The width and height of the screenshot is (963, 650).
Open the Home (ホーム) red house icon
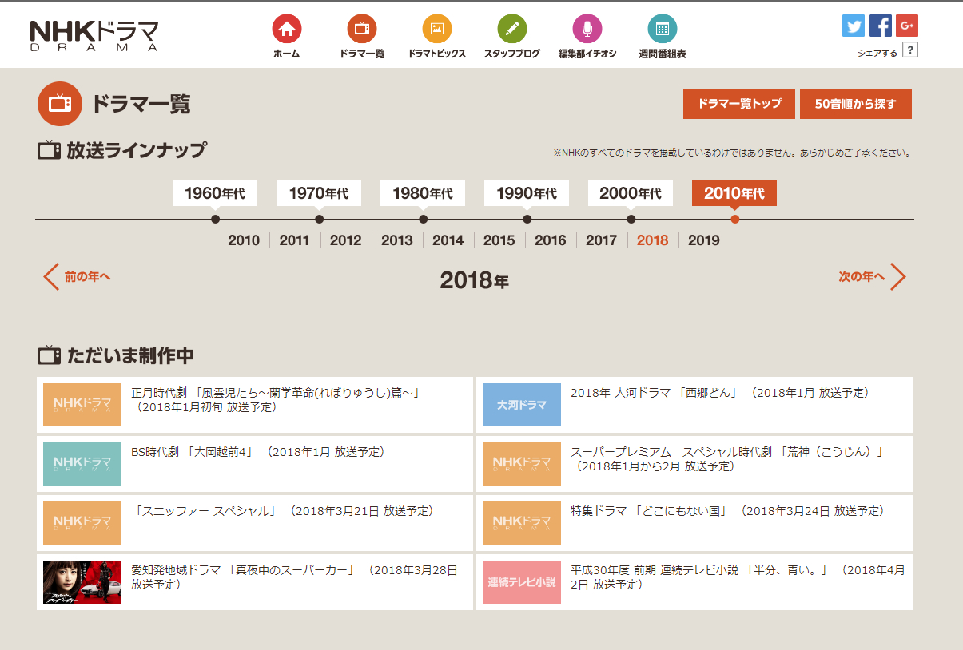(x=286, y=29)
